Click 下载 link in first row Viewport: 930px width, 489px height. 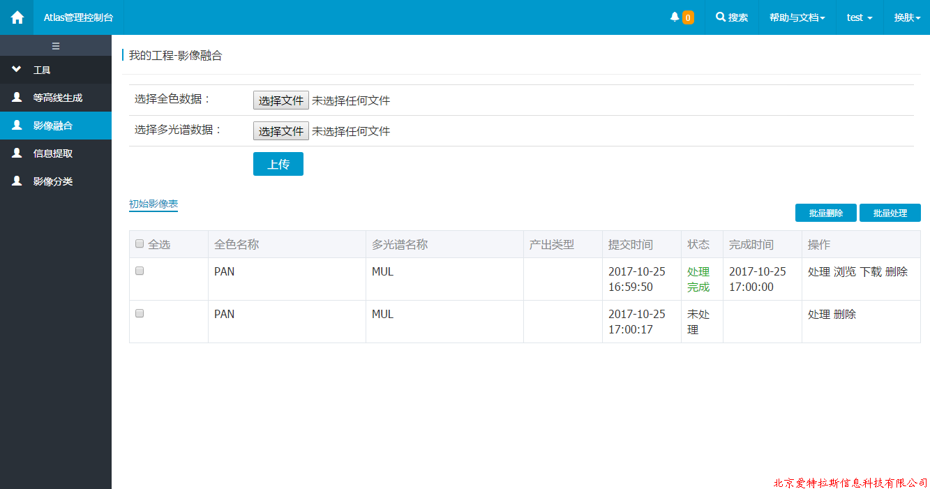point(871,272)
